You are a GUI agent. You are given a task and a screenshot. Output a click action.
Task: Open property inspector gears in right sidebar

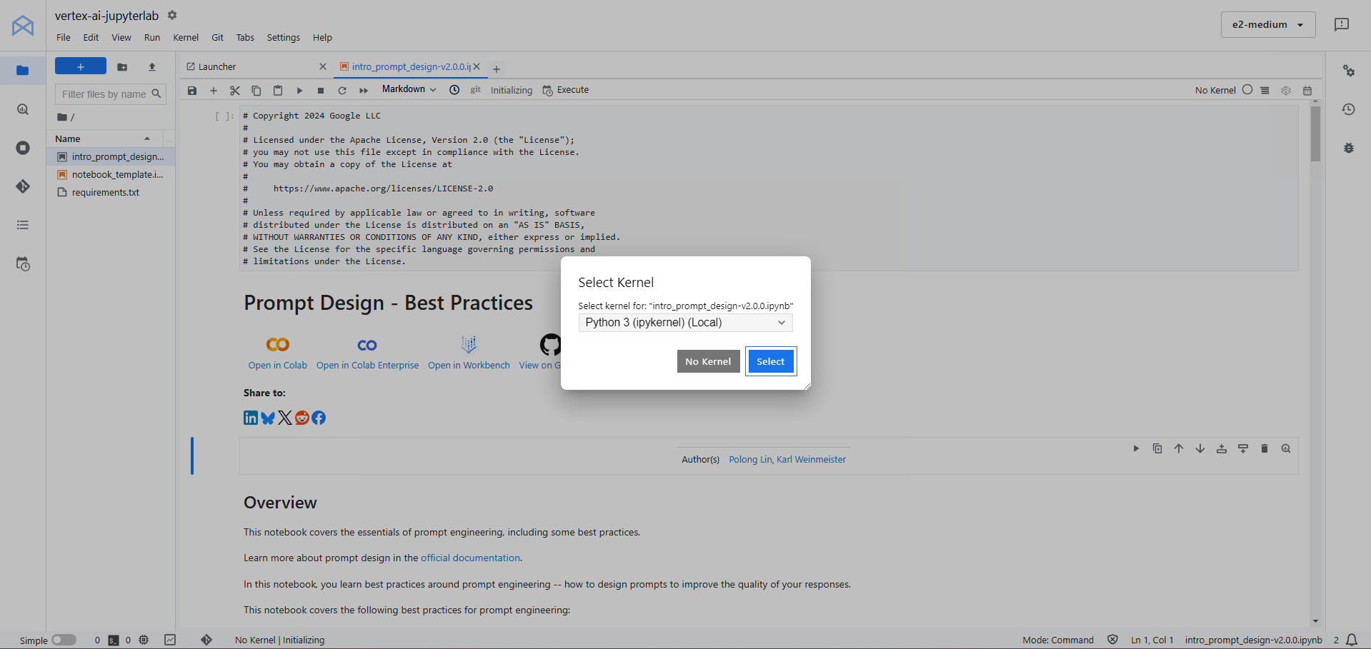[1348, 71]
